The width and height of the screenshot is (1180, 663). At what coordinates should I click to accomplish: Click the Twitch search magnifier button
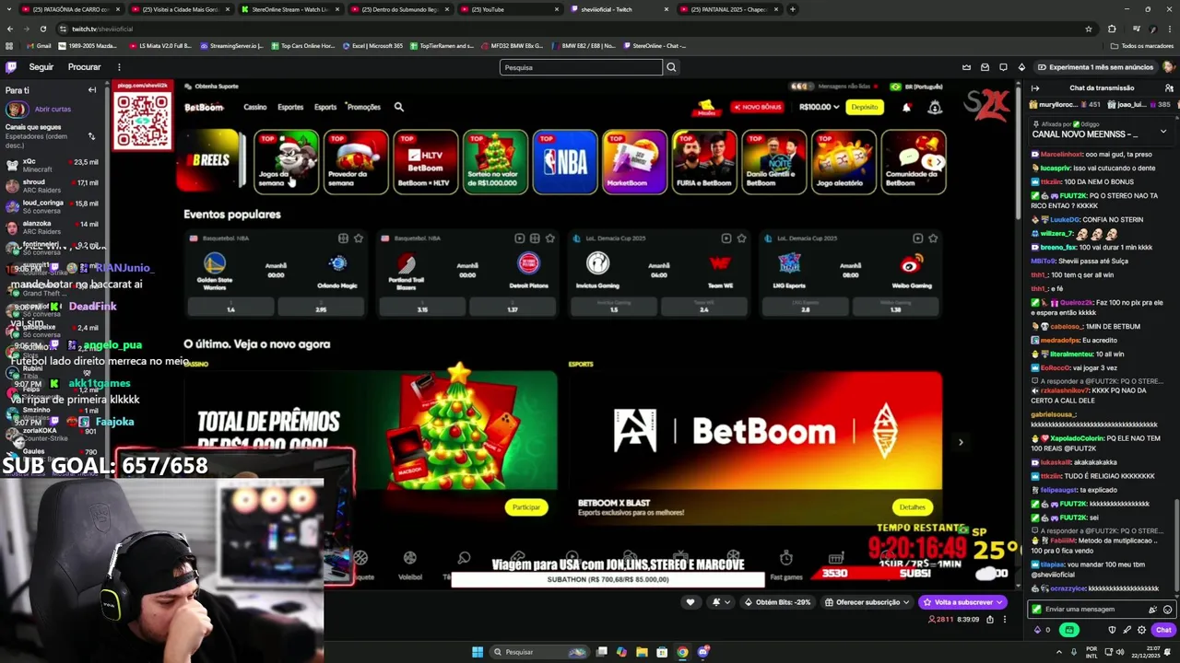(x=671, y=67)
